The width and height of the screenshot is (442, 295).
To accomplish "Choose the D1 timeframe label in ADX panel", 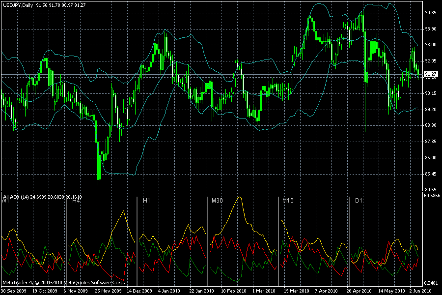I will pyautogui.click(x=359, y=201).
